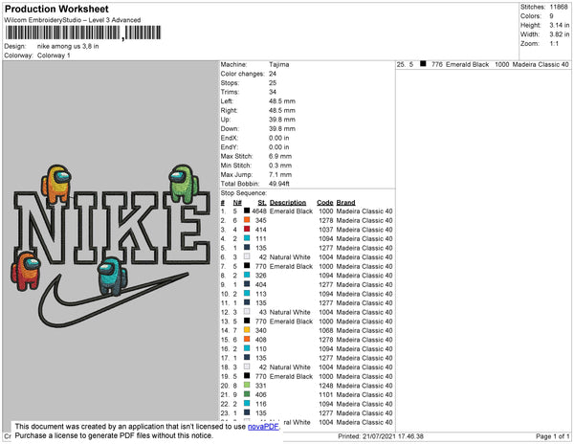Viewport: 574px width, 444px height.
Task: Click stitch count 326 in stop row 8
Action: (x=260, y=276)
